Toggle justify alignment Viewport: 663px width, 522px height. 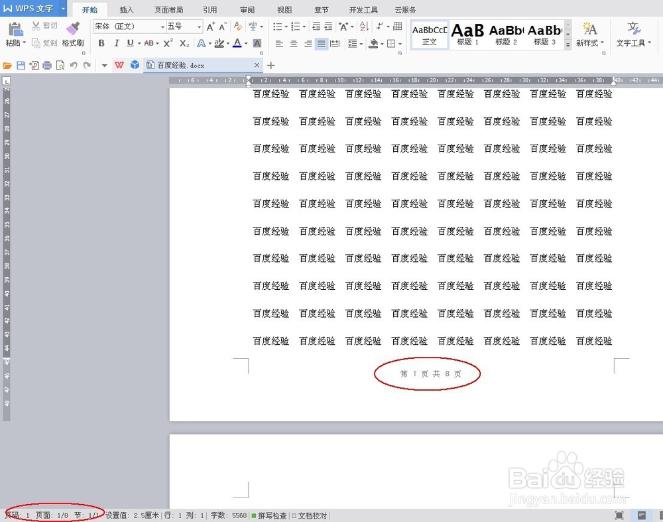click(322, 44)
